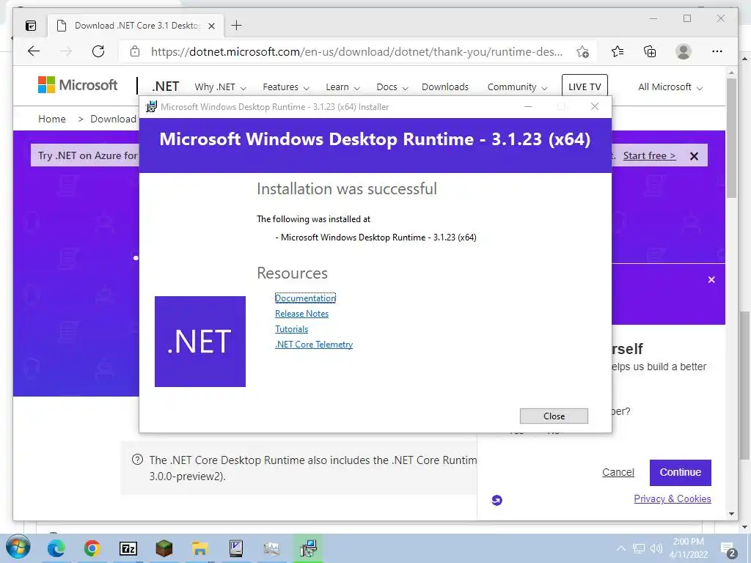Open the Privacy & Cookies link
The width and height of the screenshot is (751, 563).
[673, 498]
